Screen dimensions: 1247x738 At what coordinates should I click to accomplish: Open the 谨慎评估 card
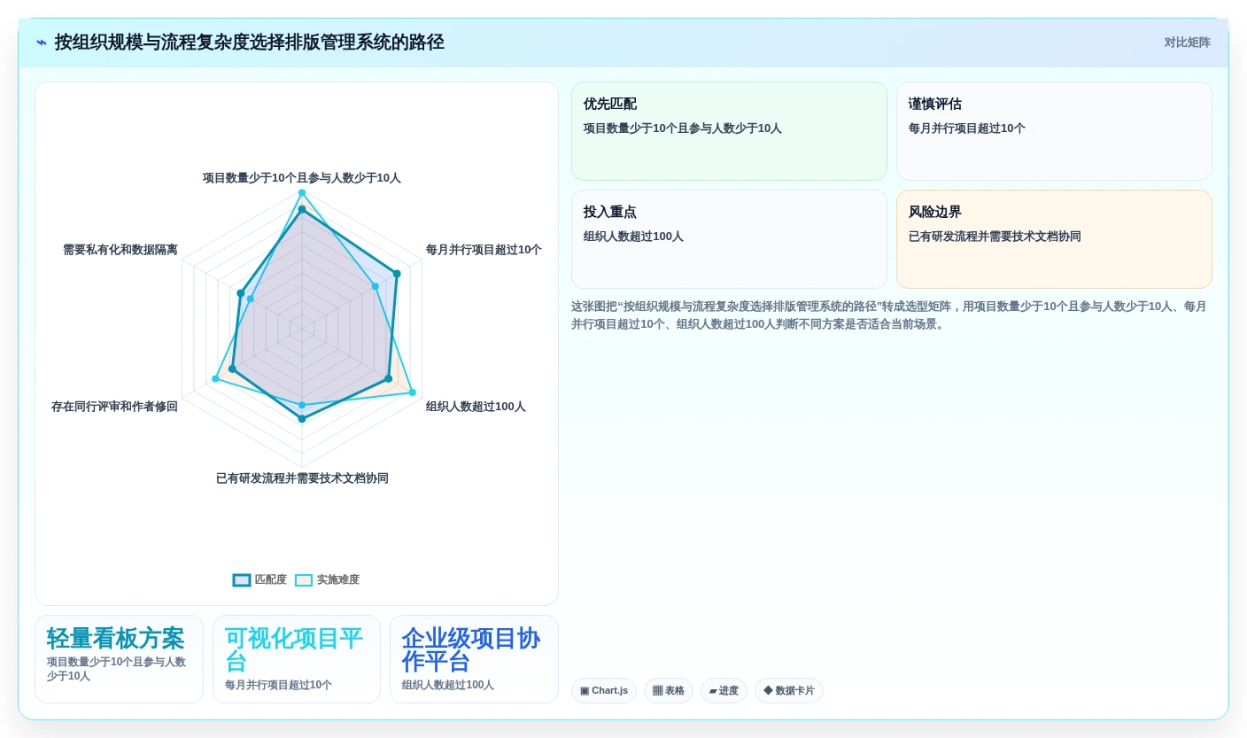(1054, 131)
